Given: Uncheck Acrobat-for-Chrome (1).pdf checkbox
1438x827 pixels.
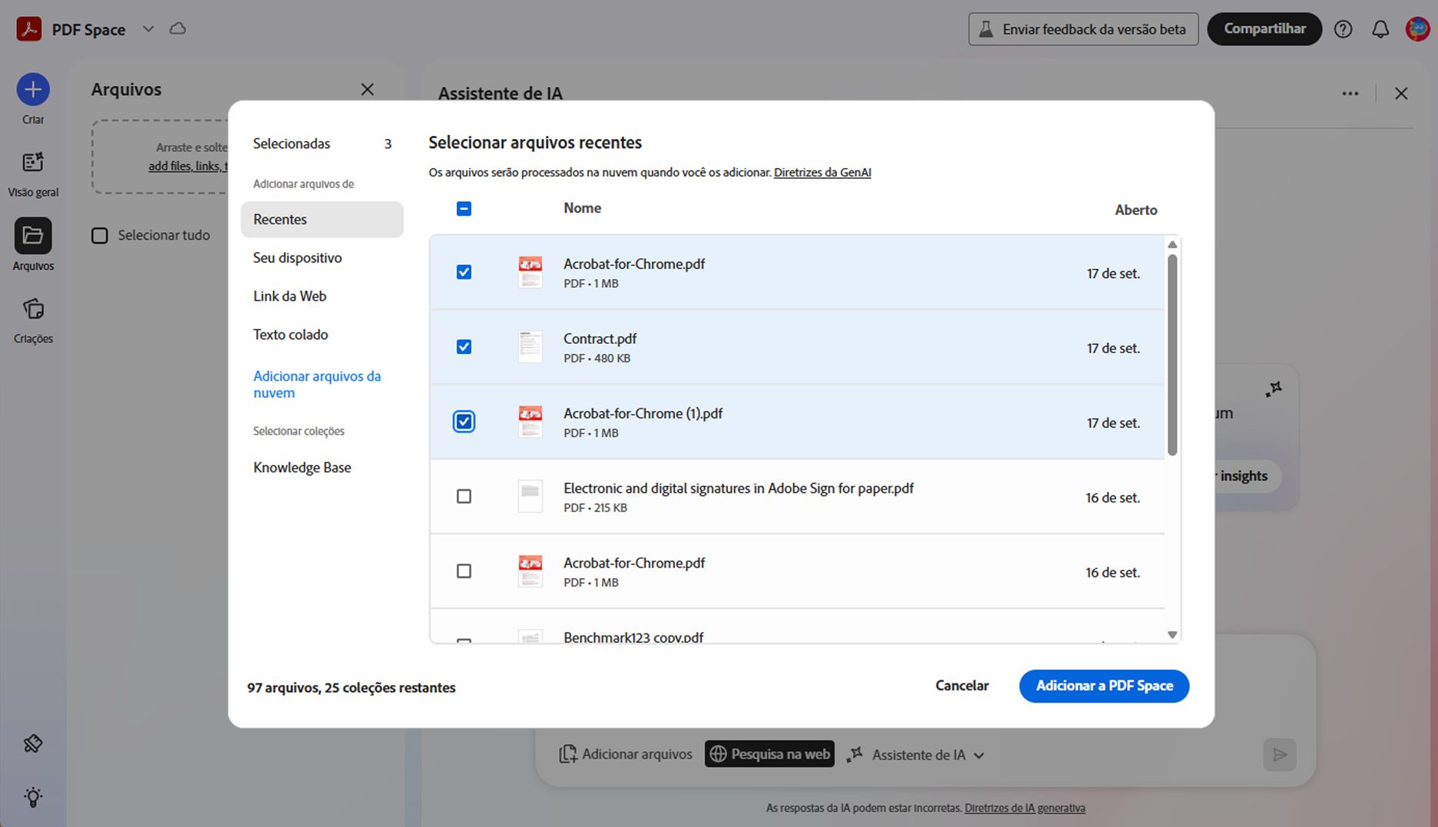Looking at the screenshot, I should click(464, 422).
